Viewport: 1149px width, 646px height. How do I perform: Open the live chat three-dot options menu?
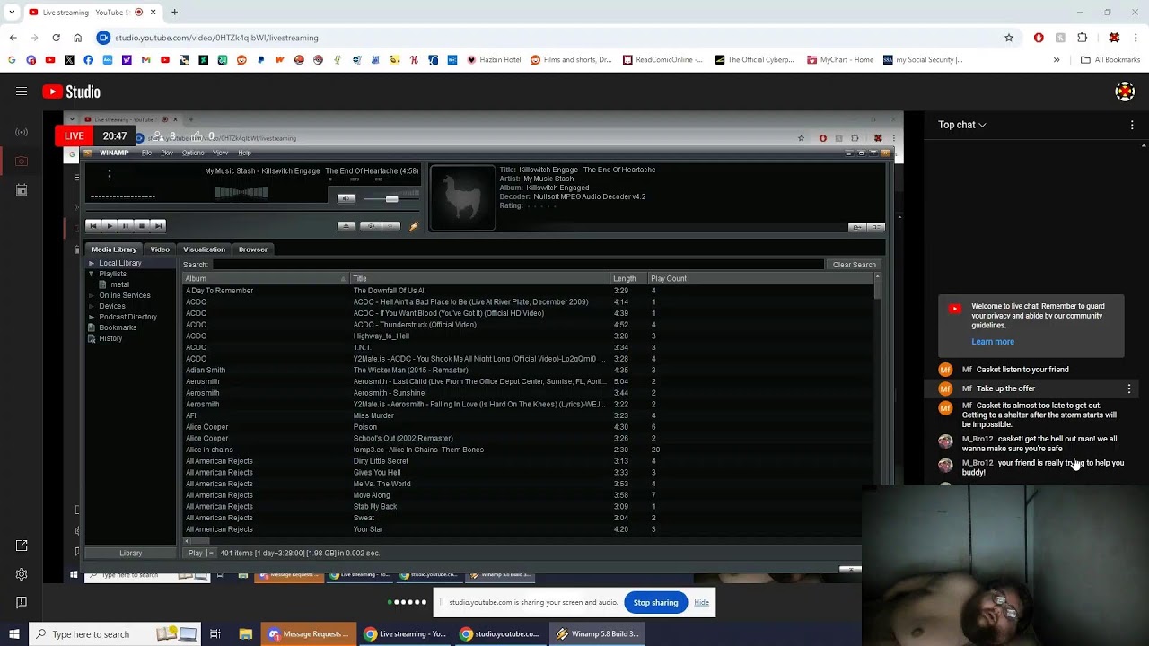pyautogui.click(x=1132, y=125)
